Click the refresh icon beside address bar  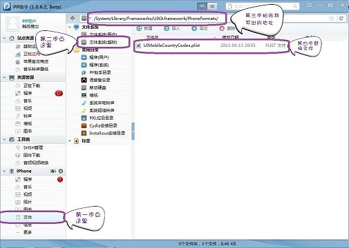[341, 18]
